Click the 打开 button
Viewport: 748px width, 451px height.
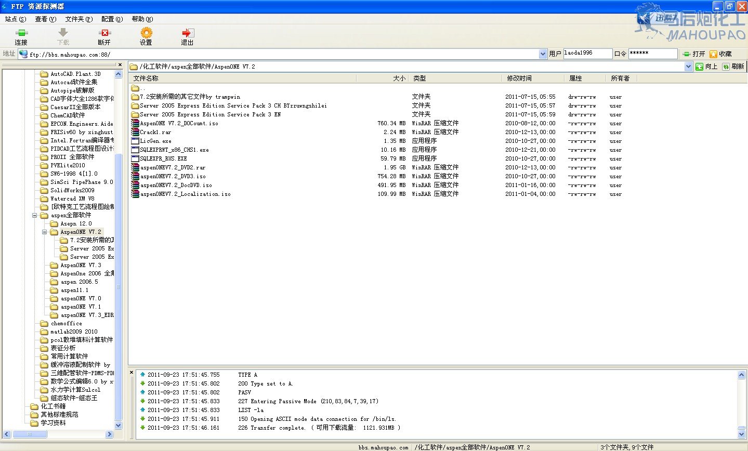[694, 54]
